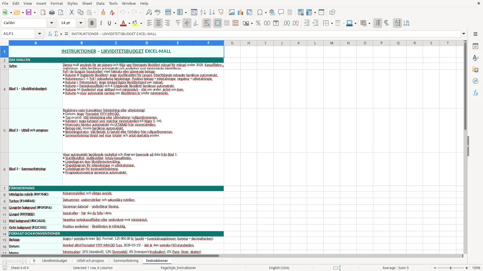Open the Select Function dropdown arrow
Image resolution: width=483 pixels, height=271 pixels.
pyautogui.click(x=61, y=34)
